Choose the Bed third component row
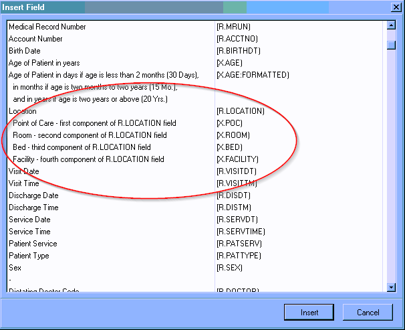Screen dimensions: 405x330 tap(82, 147)
